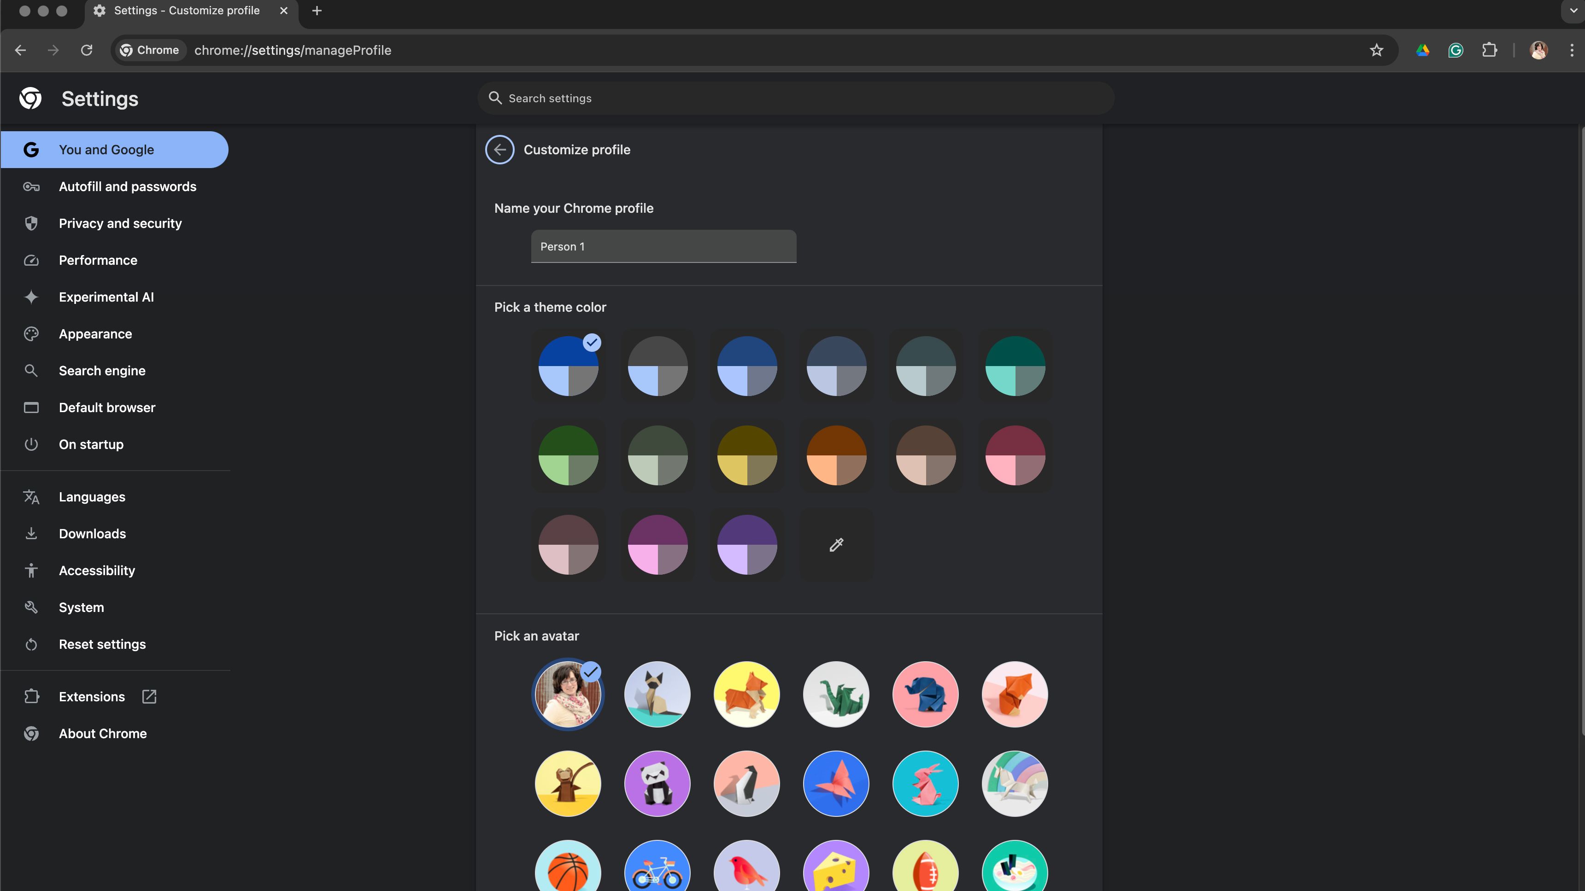Select the panda avatar icon
Viewport: 1585px width, 891px height.
coord(657,783)
